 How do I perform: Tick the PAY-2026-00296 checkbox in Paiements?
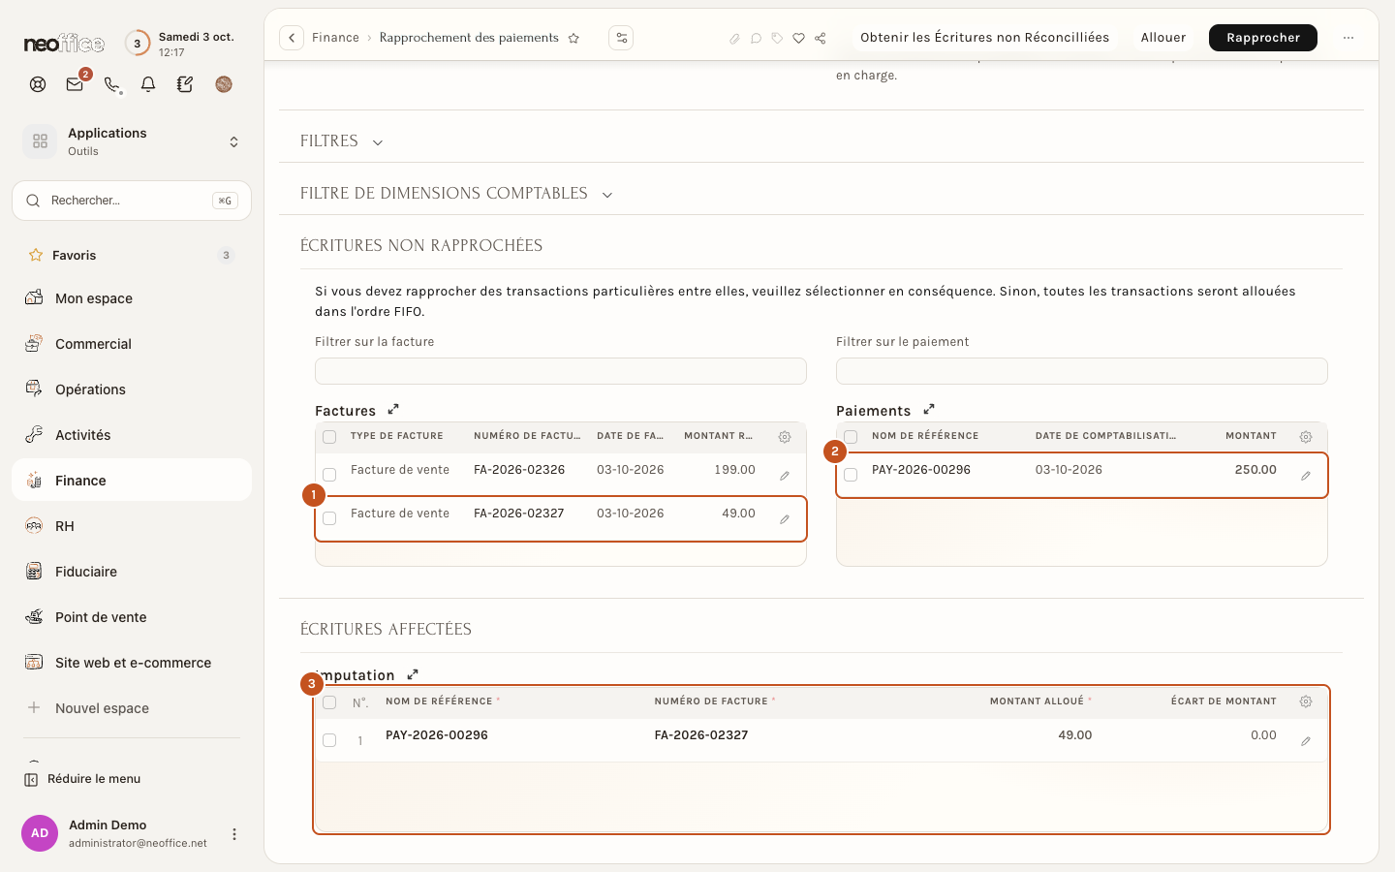pos(851,475)
